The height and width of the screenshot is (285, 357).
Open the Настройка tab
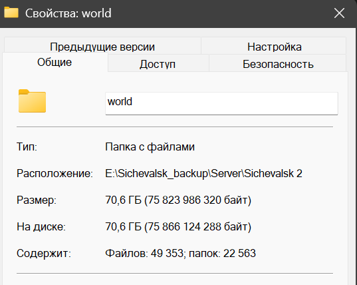(x=275, y=47)
